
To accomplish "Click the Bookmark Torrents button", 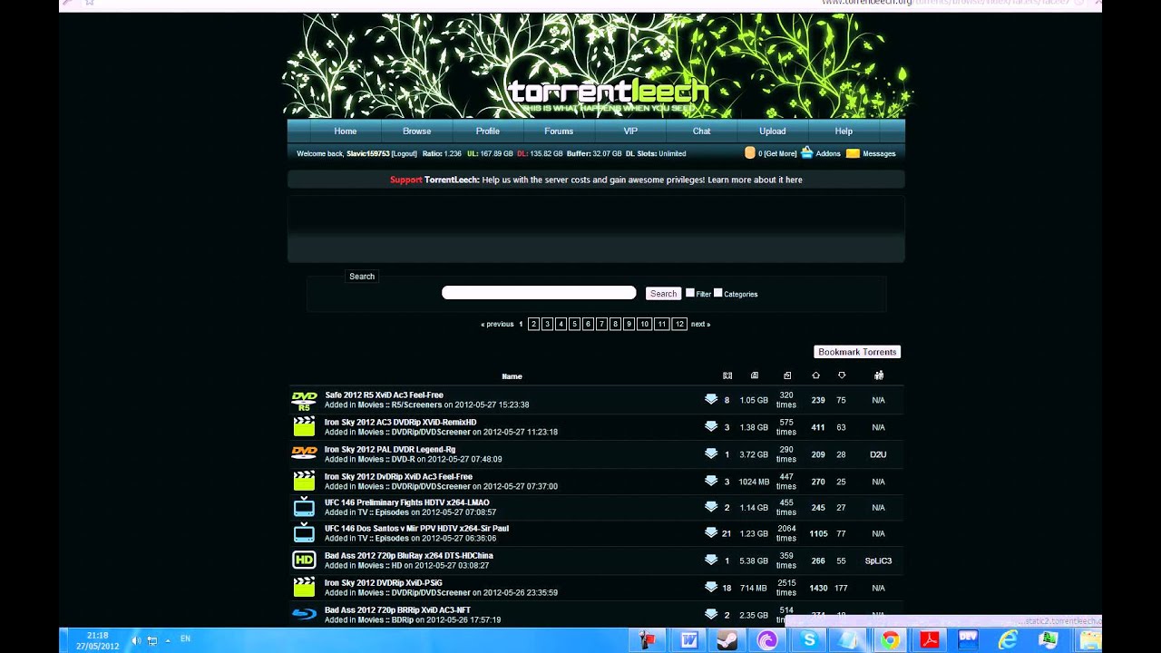I will (857, 352).
